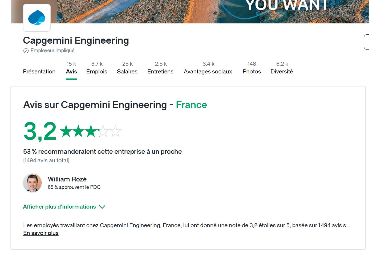Select the Avis tab
The image size is (369, 253).
coord(71,71)
